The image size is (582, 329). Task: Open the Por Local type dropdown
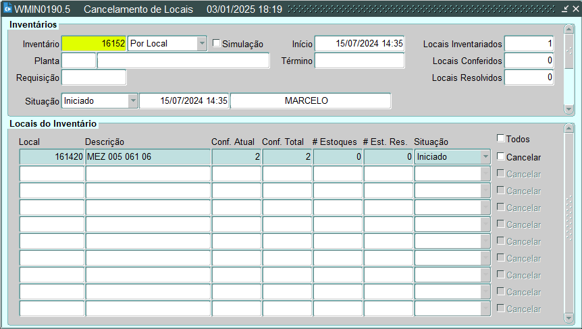(201, 43)
